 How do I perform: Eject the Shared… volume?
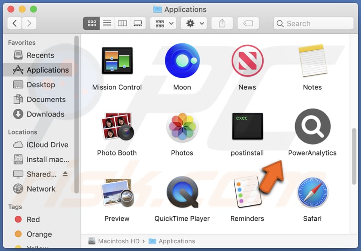click(x=65, y=174)
